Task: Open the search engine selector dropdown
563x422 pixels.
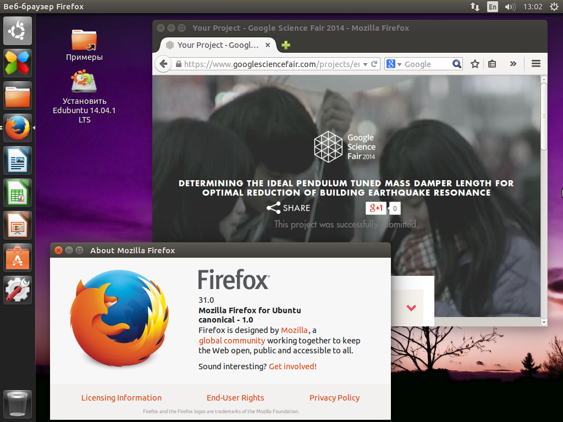Action: click(394, 64)
